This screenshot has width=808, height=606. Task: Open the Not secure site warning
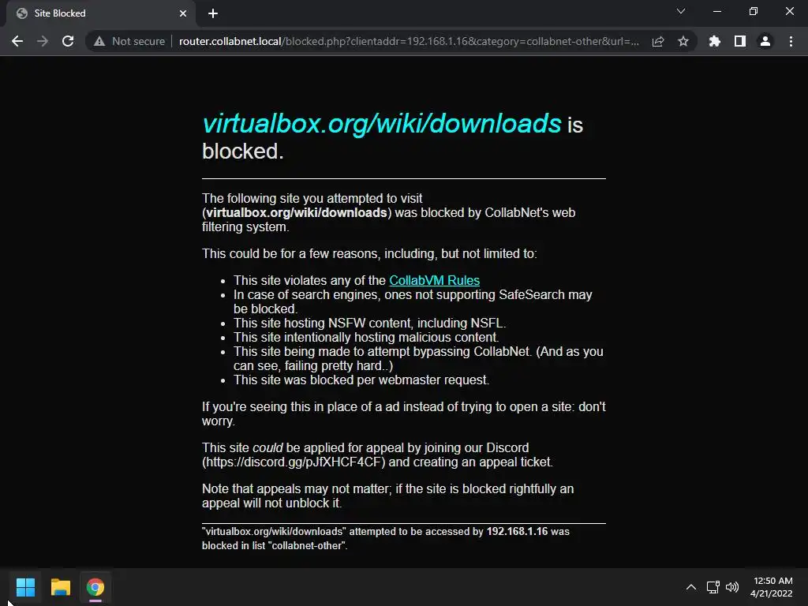[x=129, y=41]
